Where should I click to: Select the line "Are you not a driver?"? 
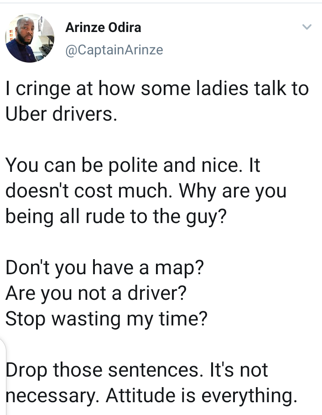click(x=96, y=293)
